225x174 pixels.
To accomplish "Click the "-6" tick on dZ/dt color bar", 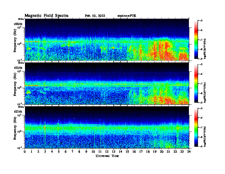I will coord(201,118).
